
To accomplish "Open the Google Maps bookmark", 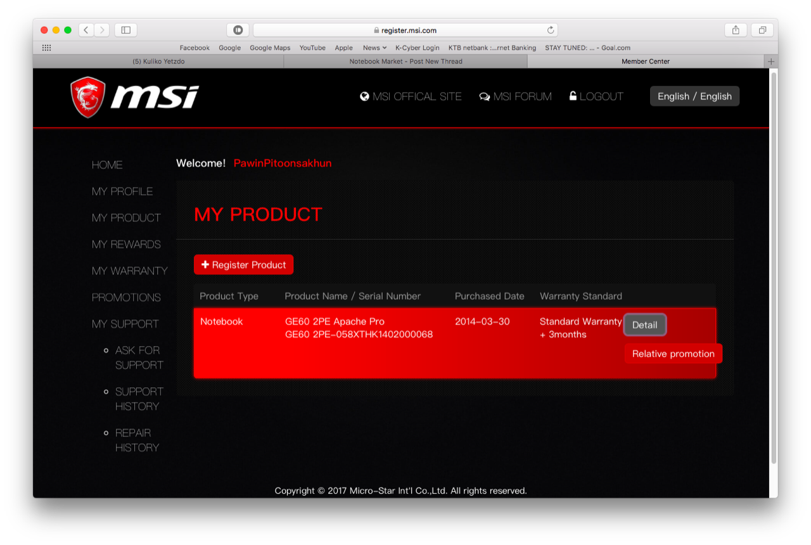I will tap(270, 48).
